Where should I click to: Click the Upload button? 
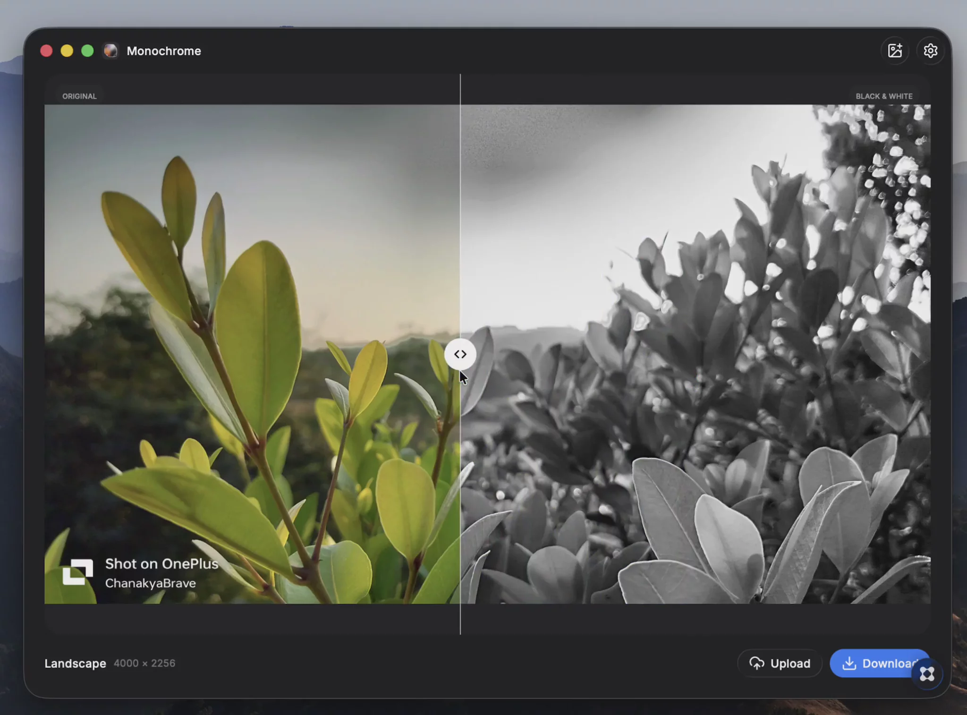pyautogui.click(x=780, y=663)
